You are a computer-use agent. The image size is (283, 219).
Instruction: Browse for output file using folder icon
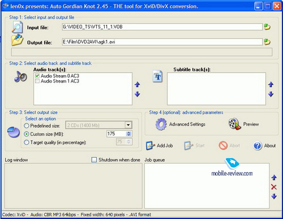(x=267, y=42)
